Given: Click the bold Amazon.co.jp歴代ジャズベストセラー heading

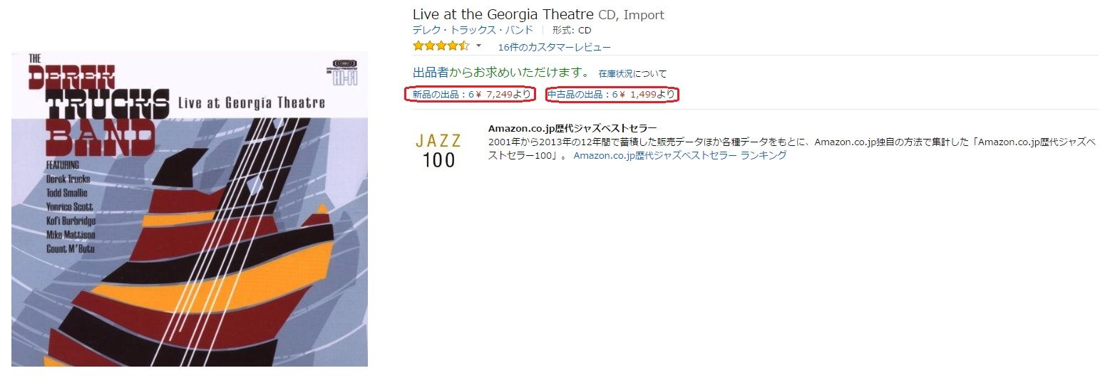Looking at the screenshot, I should click(x=572, y=128).
